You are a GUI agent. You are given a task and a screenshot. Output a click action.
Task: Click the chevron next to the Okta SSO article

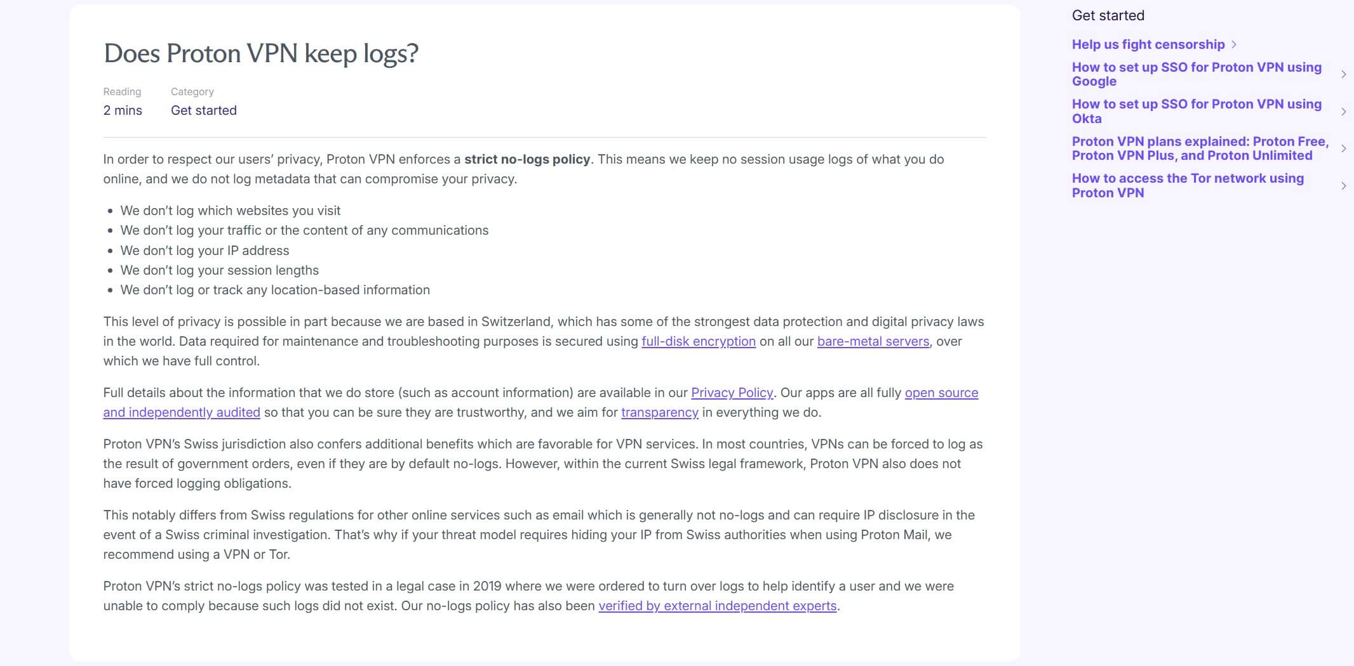pos(1344,111)
